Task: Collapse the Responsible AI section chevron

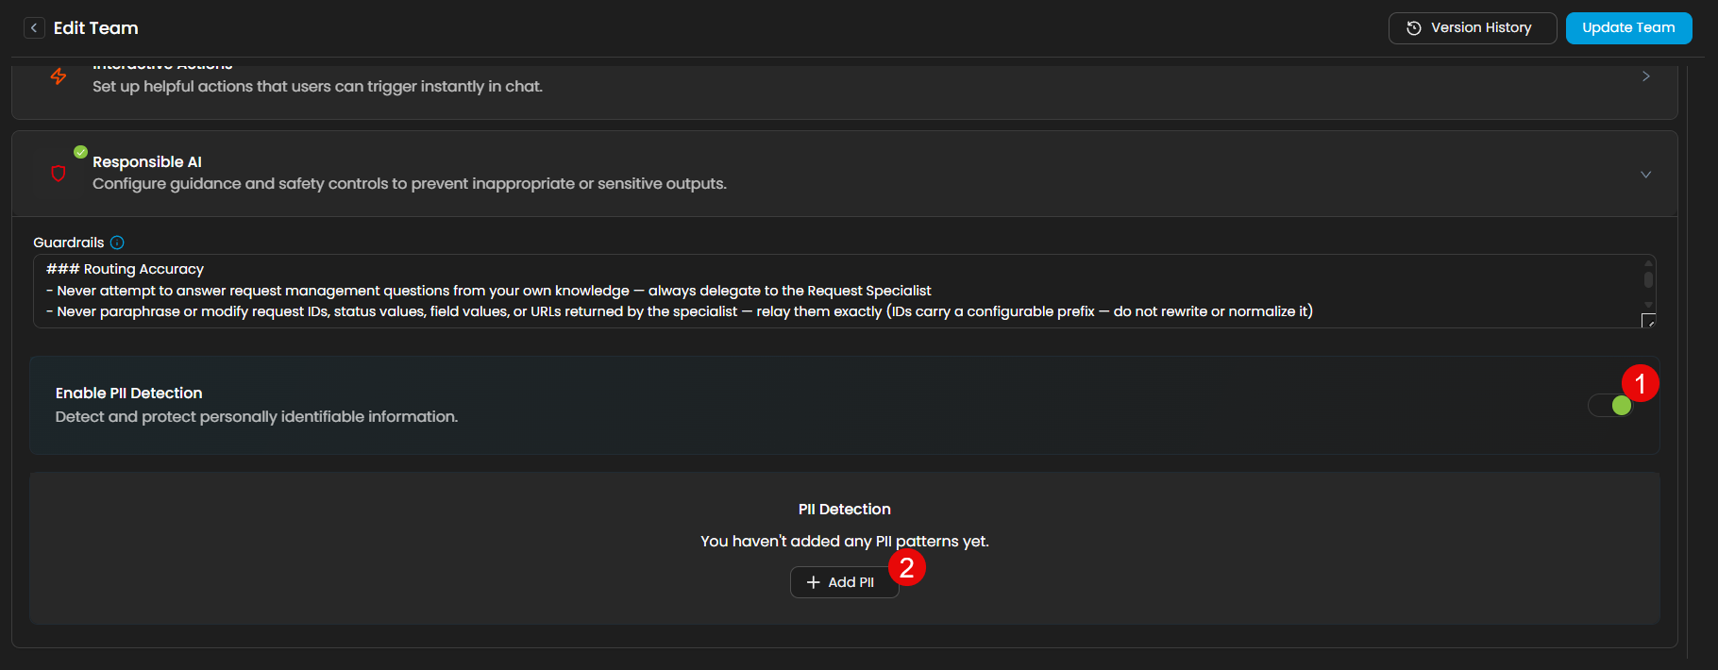Action: pyautogui.click(x=1646, y=175)
